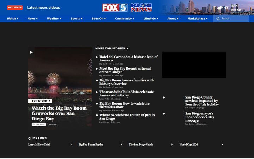Open the Lifestyle dropdown
The height and width of the screenshot is (159, 254).
point(151,18)
